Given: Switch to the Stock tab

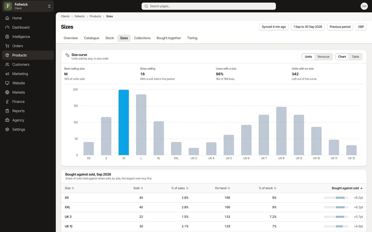Looking at the screenshot, I should (110, 38).
